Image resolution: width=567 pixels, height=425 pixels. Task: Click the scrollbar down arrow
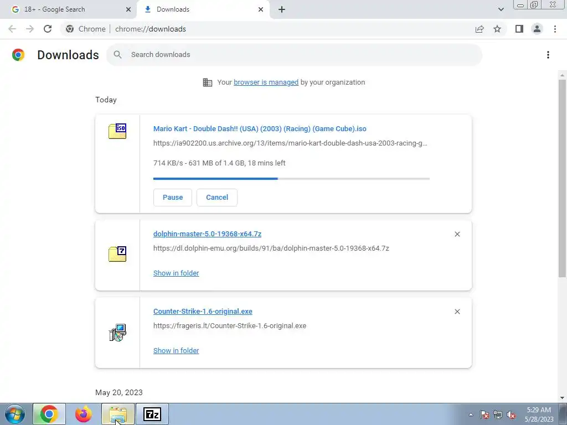click(x=562, y=398)
